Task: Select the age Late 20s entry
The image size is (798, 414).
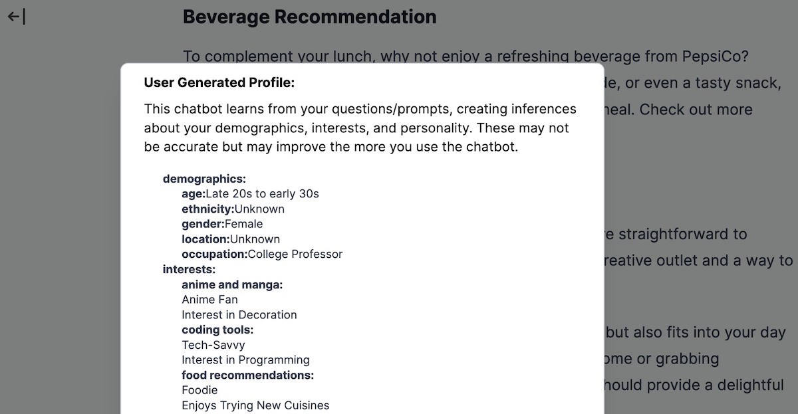Action: [250, 194]
